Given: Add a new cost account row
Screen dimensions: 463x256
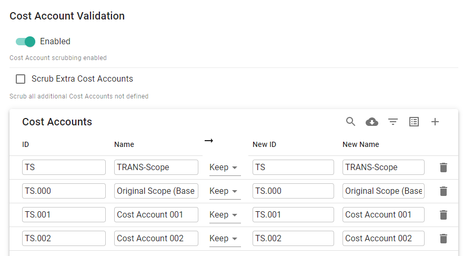Looking at the screenshot, I should coord(435,122).
